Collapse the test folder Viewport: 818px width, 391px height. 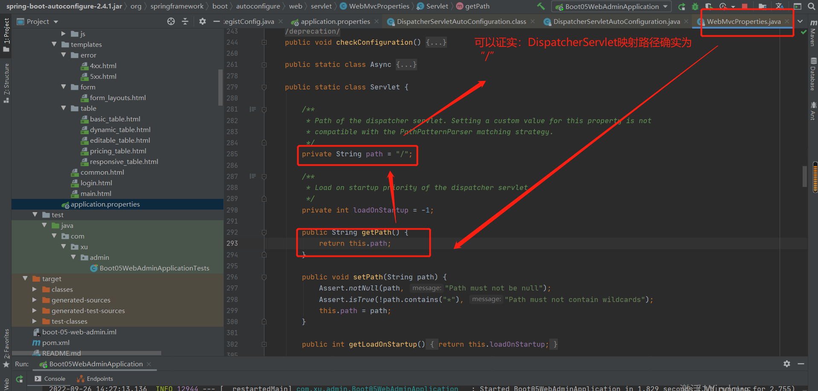(x=35, y=215)
